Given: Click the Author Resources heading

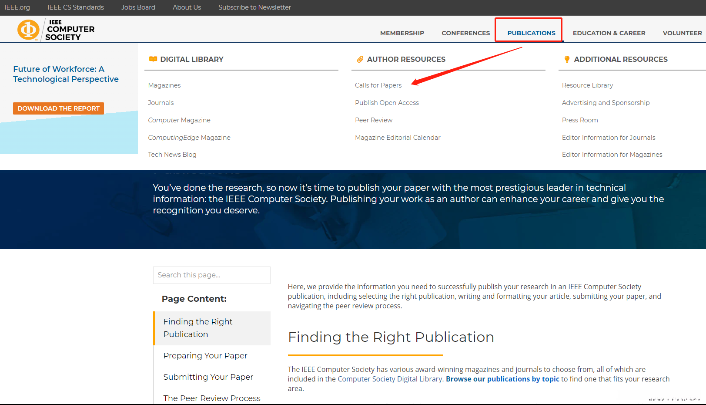Looking at the screenshot, I should [406, 59].
